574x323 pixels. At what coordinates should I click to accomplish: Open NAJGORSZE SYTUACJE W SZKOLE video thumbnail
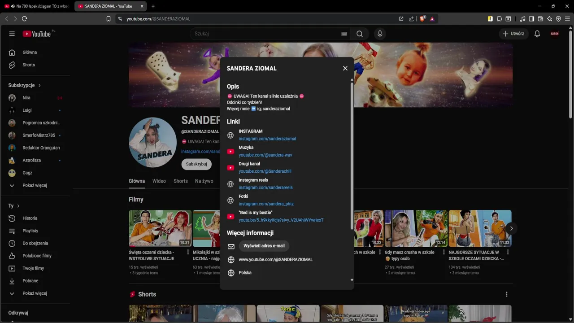[480, 228]
